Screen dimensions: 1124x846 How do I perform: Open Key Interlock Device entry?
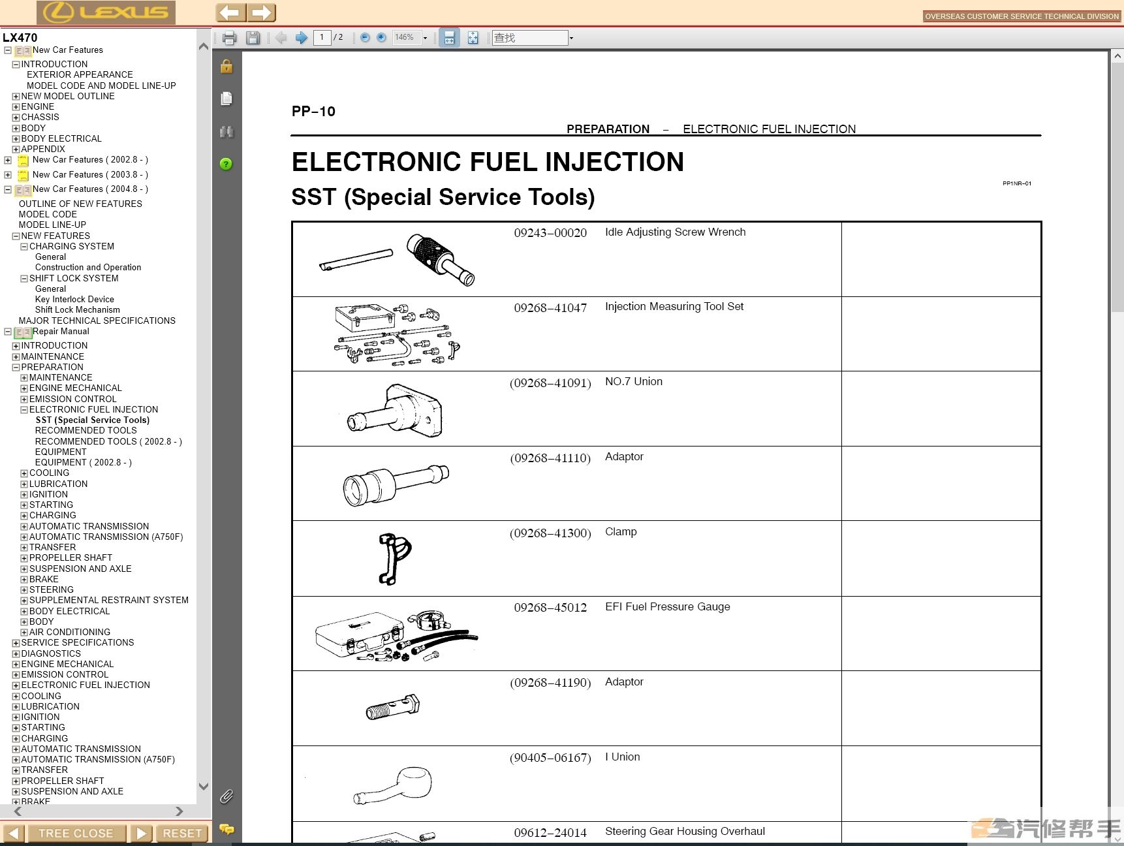tap(74, 299)
